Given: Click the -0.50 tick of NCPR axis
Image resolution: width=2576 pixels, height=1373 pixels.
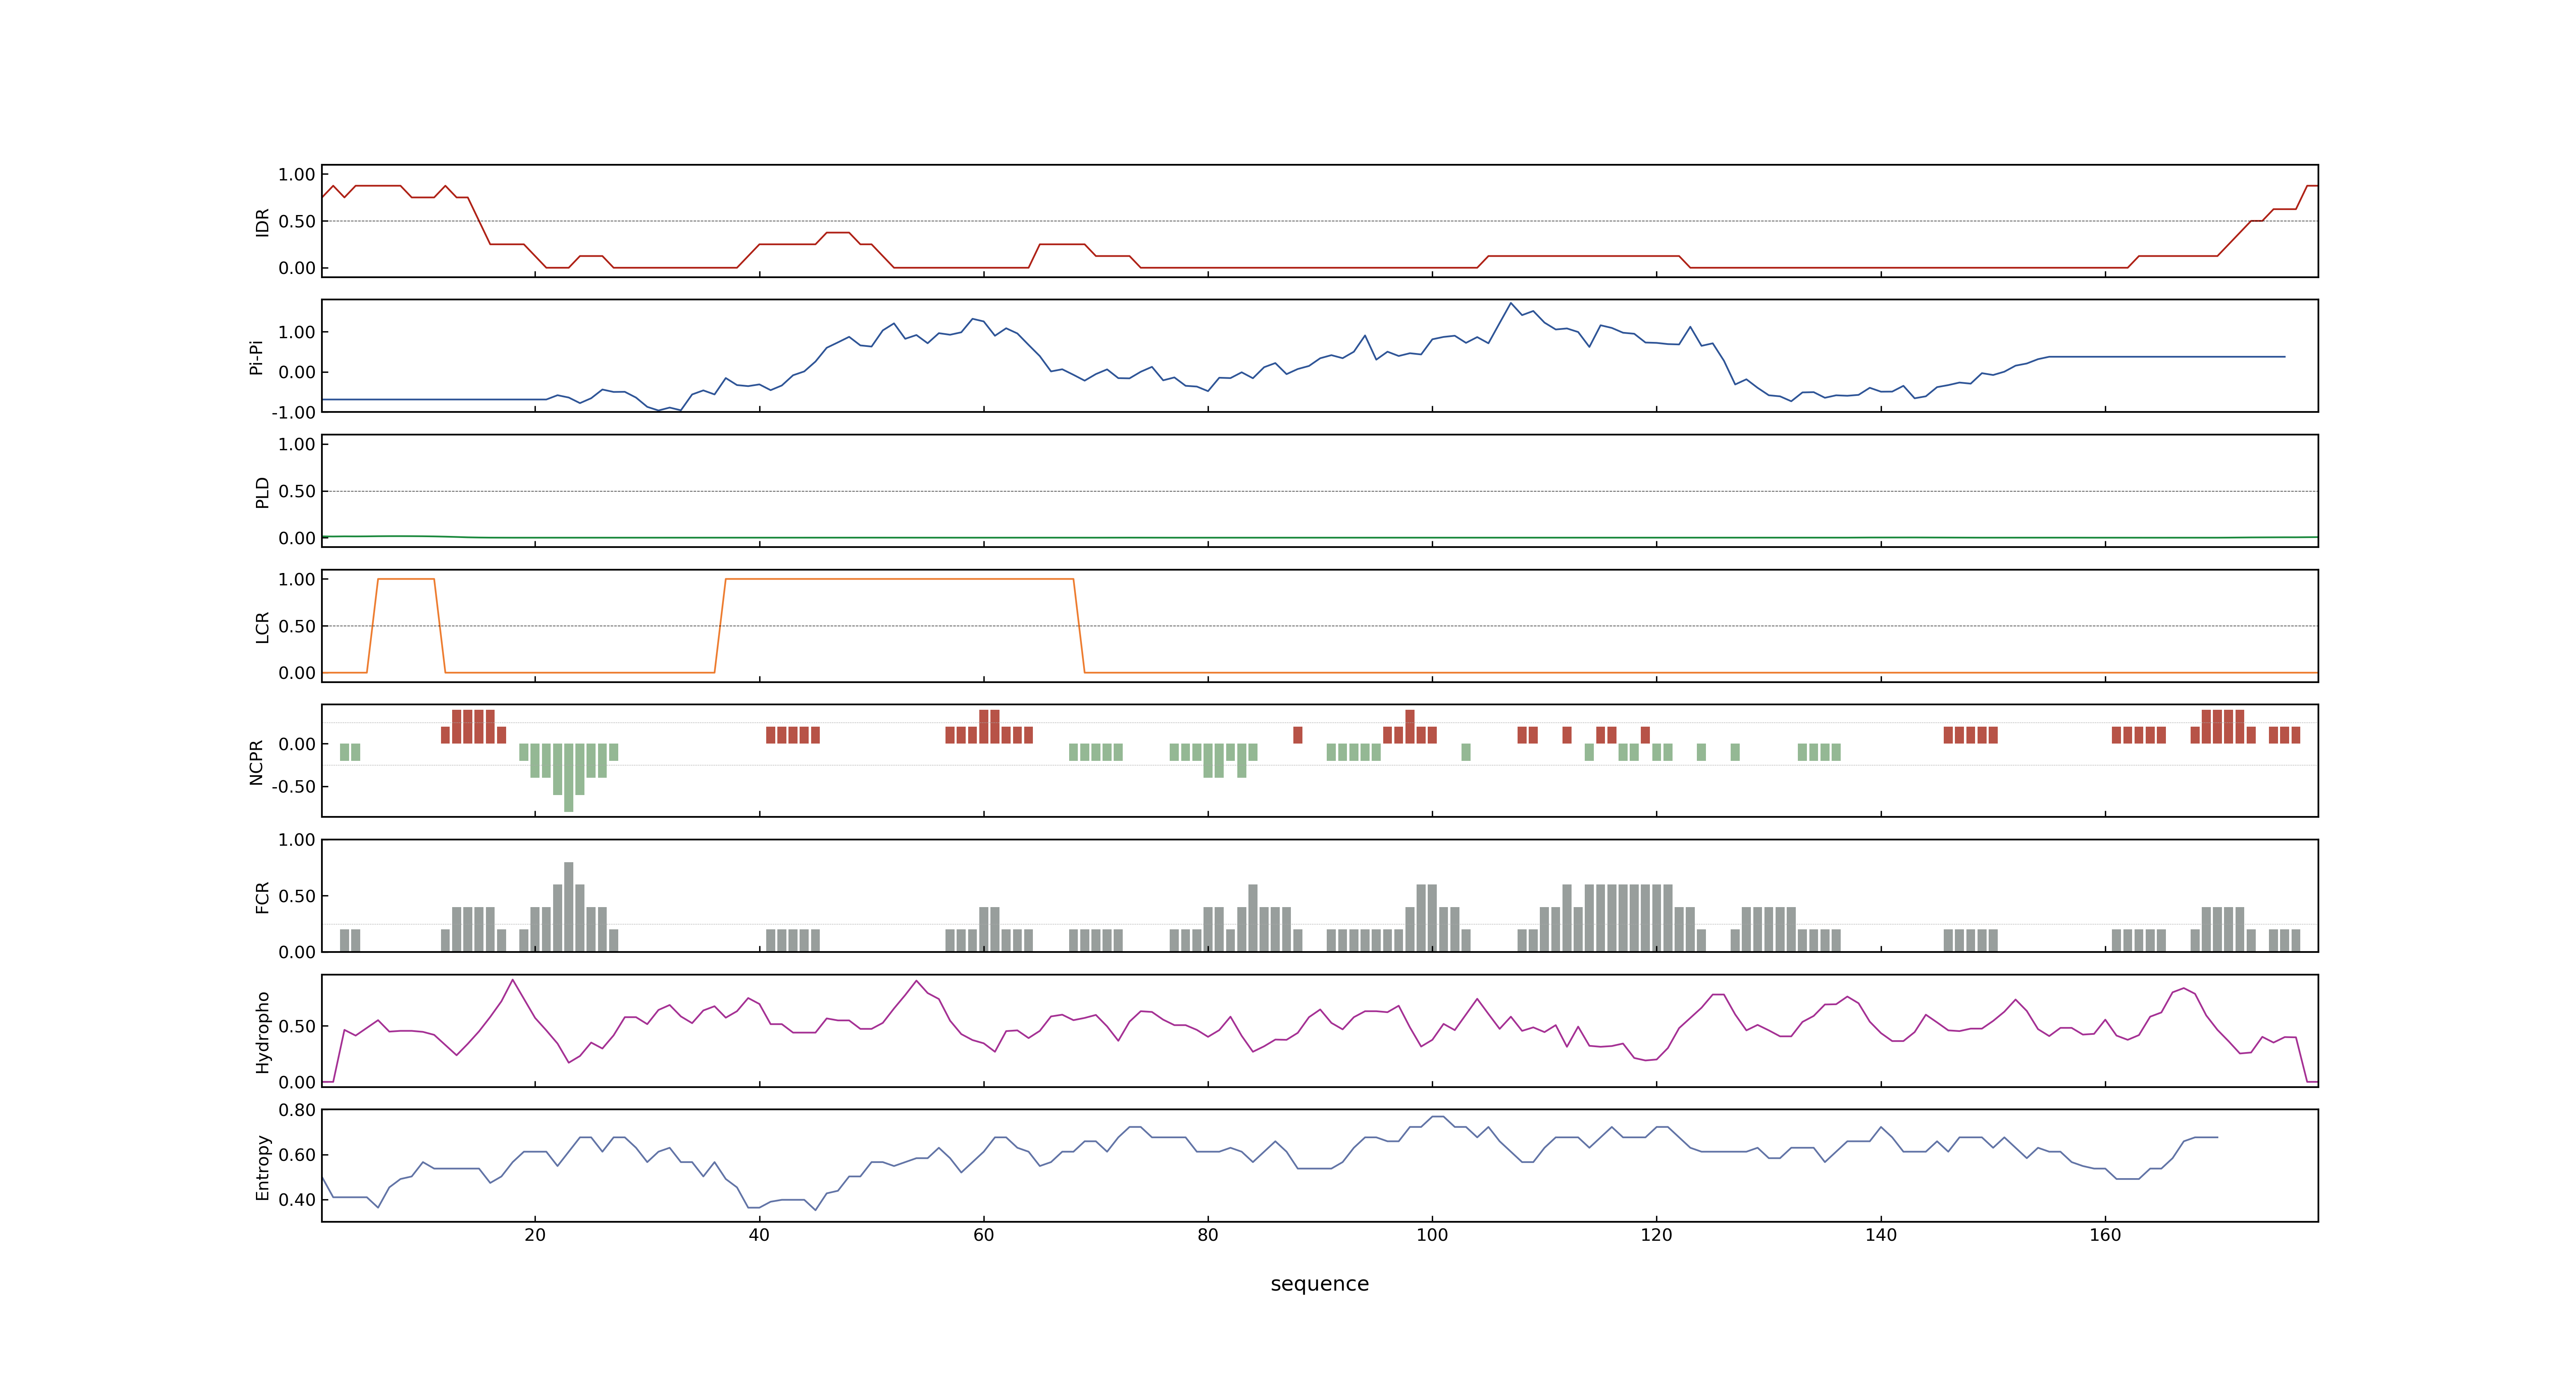Looking at the screenshot, I should [293, 786].
